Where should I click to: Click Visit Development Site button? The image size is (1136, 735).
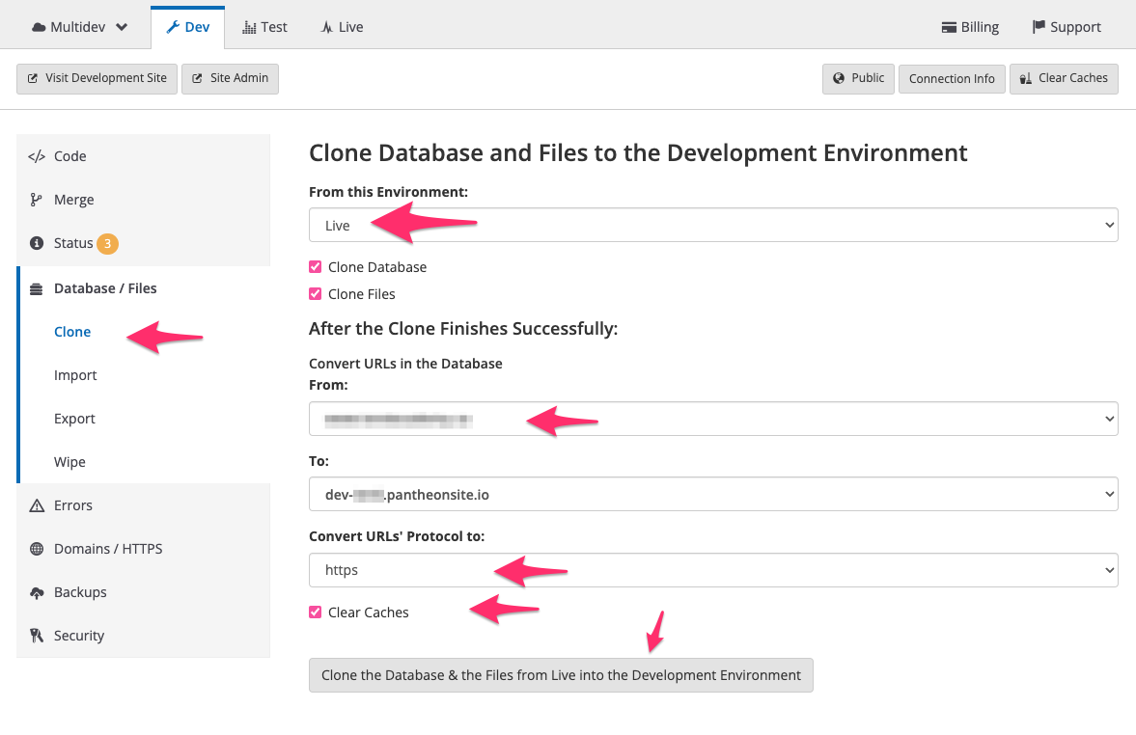coord(97,78)
